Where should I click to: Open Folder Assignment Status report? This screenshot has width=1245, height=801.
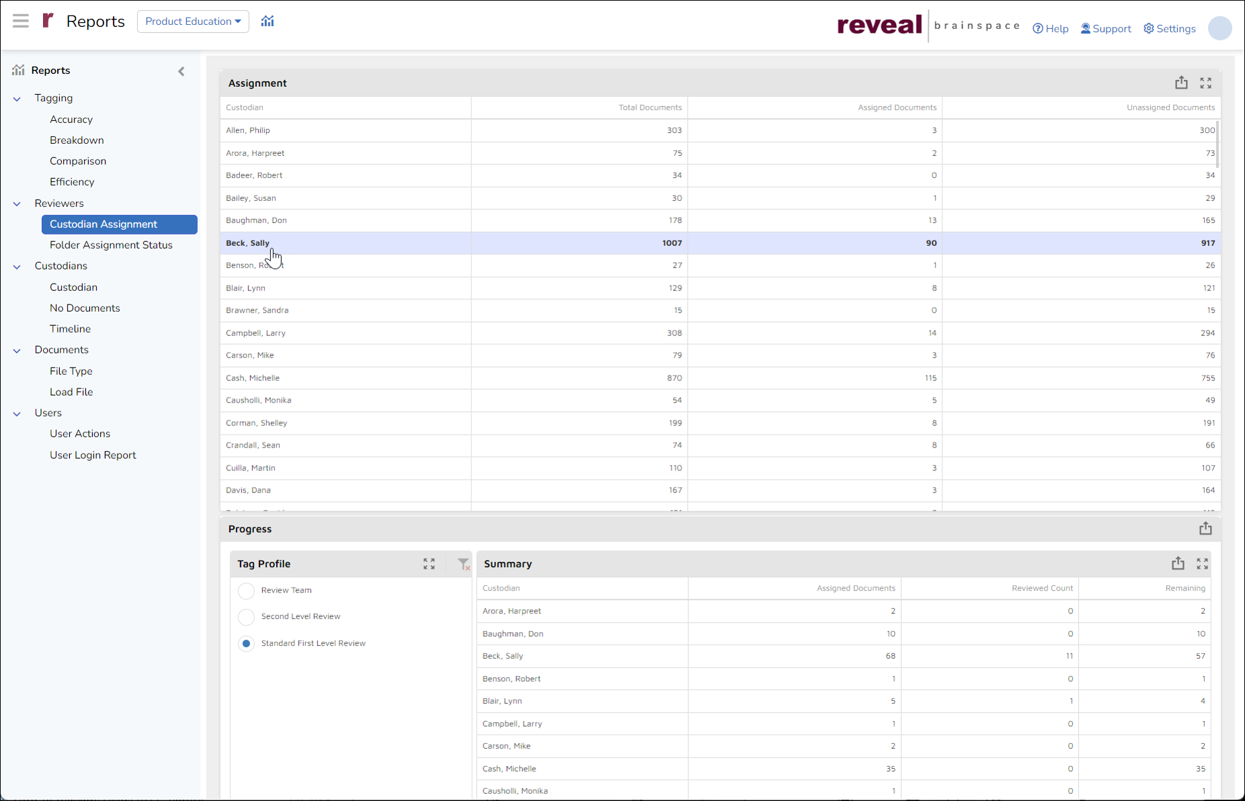111,245
